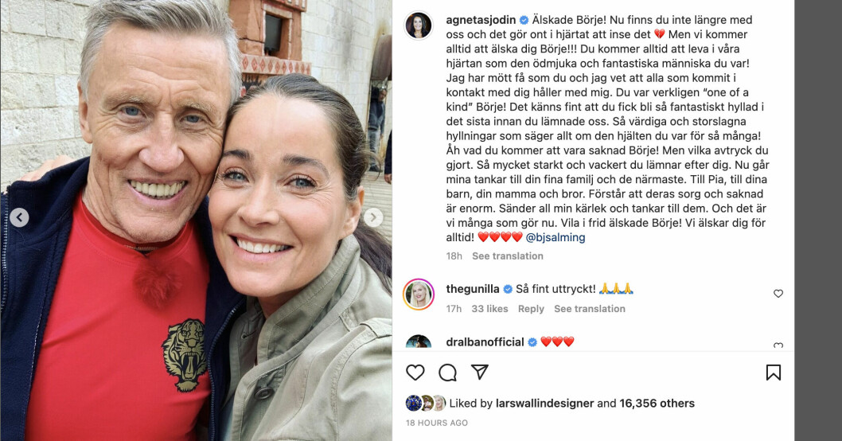Open dralbanofficial username
842x441 pixels.
coord(485,342)
